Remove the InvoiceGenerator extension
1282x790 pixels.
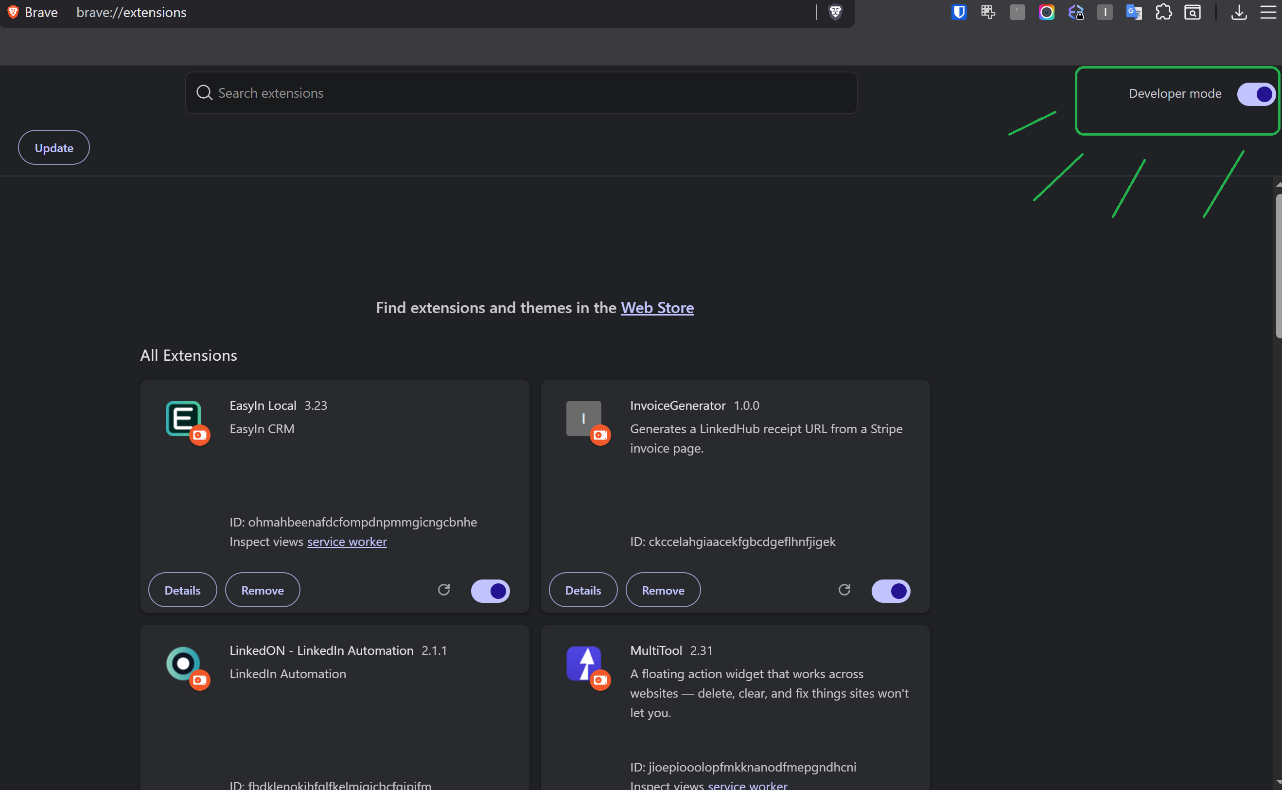pyautogui.click(x=663, y=590)
